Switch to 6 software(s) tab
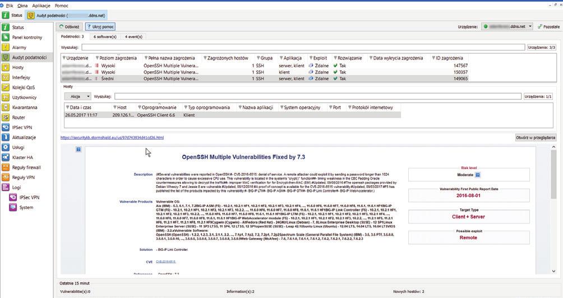The image size is (563, 298). point(105,36)
